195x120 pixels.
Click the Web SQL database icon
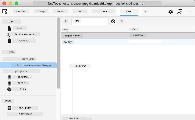(x=9, y=83)
